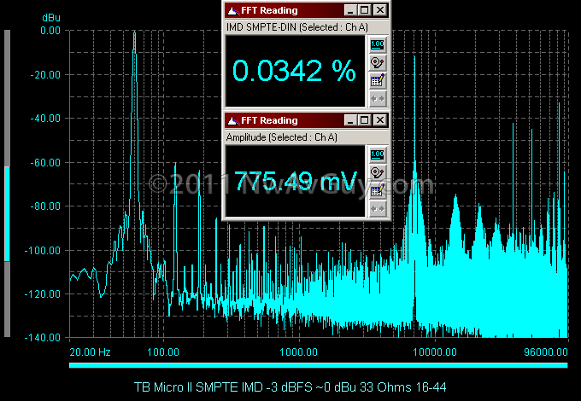Close the IMD SMPTE-DIN FFT Reading window
This screenshot has width=581, height=401.
click(x=380, y=10)
